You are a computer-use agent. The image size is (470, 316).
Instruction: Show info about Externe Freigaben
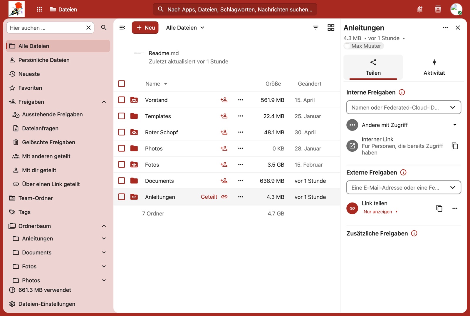click(403, 172)
